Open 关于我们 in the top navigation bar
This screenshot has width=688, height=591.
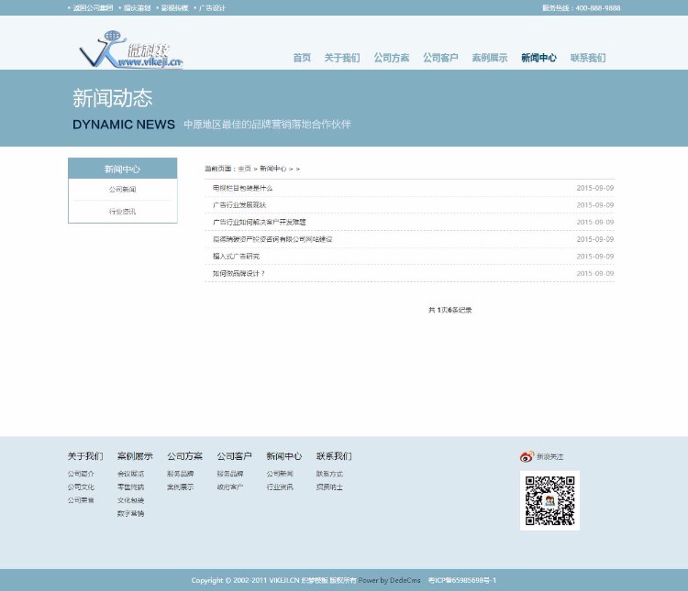click(342, 58)
